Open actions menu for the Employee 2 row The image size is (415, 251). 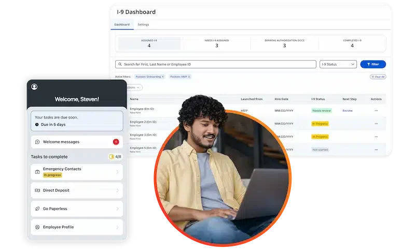tap(376, 124)
